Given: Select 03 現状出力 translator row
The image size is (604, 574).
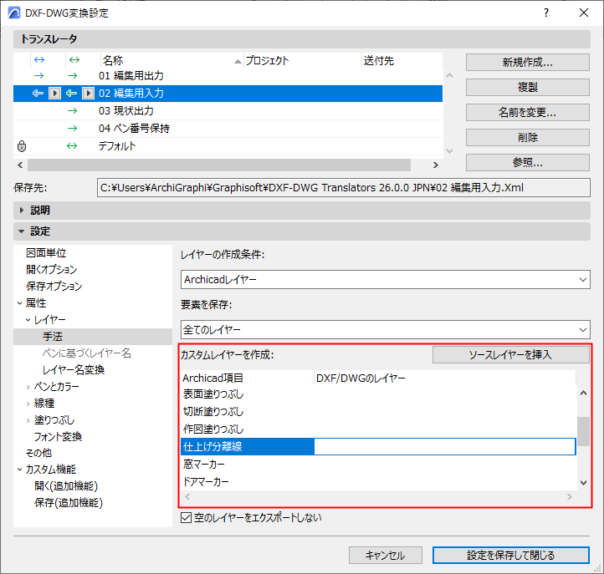Looking at the screenshot, I should click(x=228, y=111).
